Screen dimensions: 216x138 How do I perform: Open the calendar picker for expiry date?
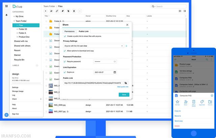[115, 72]
